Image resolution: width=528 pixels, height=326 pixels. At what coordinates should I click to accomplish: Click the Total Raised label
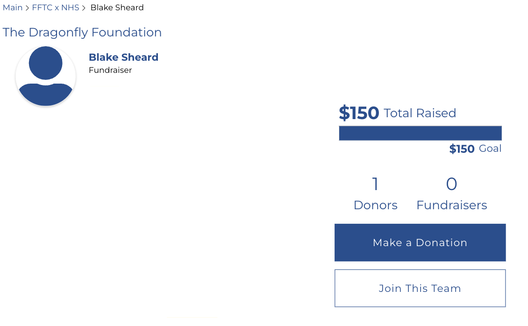coord(420,113)
